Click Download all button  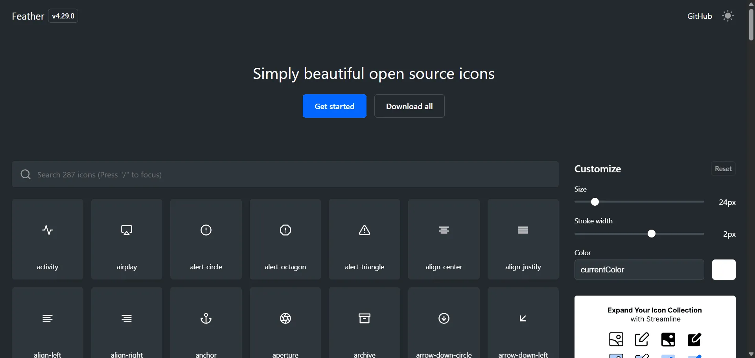pyautogui.click(x=409, y=106)
